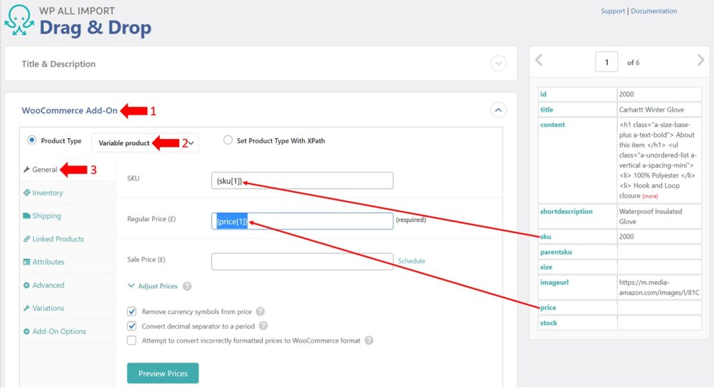Click the Regular Price input field

point(303,221)
